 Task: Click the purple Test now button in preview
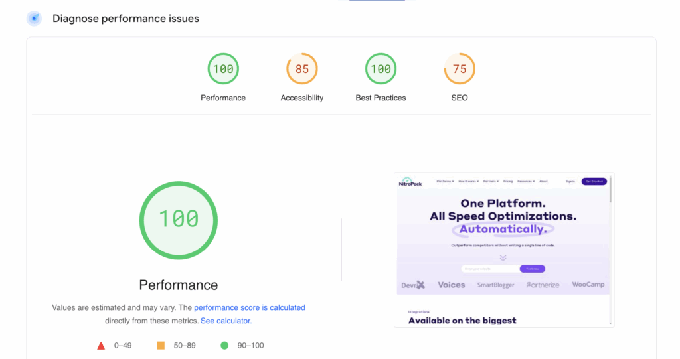click(532, 269)
